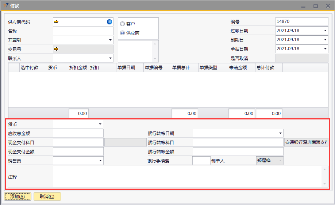Image resolution: width=335 pixels, height=205 pixels.
Task: Select the 客户 radio button
Action: 122,24
